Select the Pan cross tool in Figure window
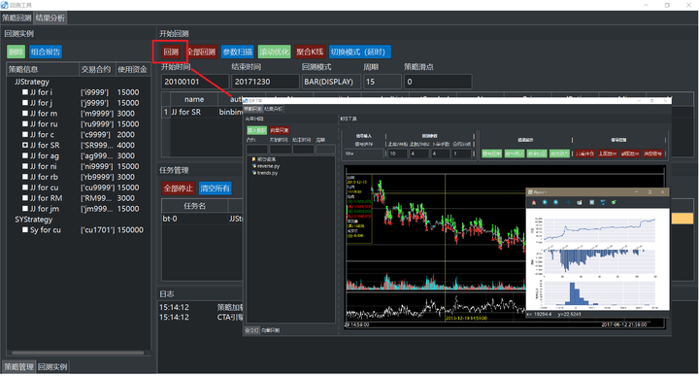 [568, 202]
